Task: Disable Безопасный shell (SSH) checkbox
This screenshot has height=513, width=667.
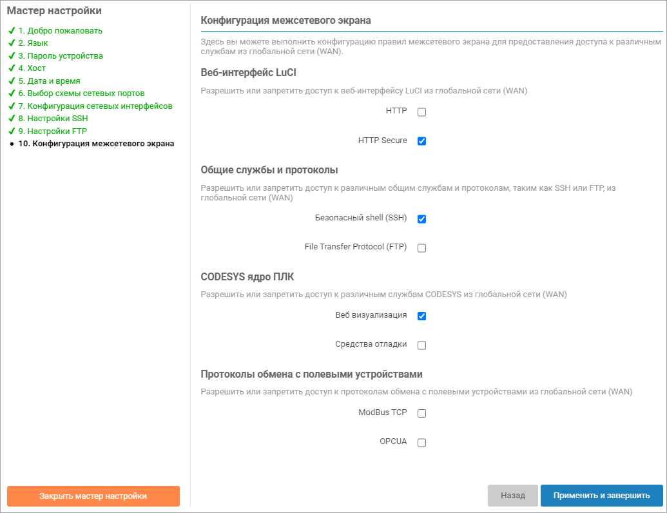Action: tap(422, 219)
